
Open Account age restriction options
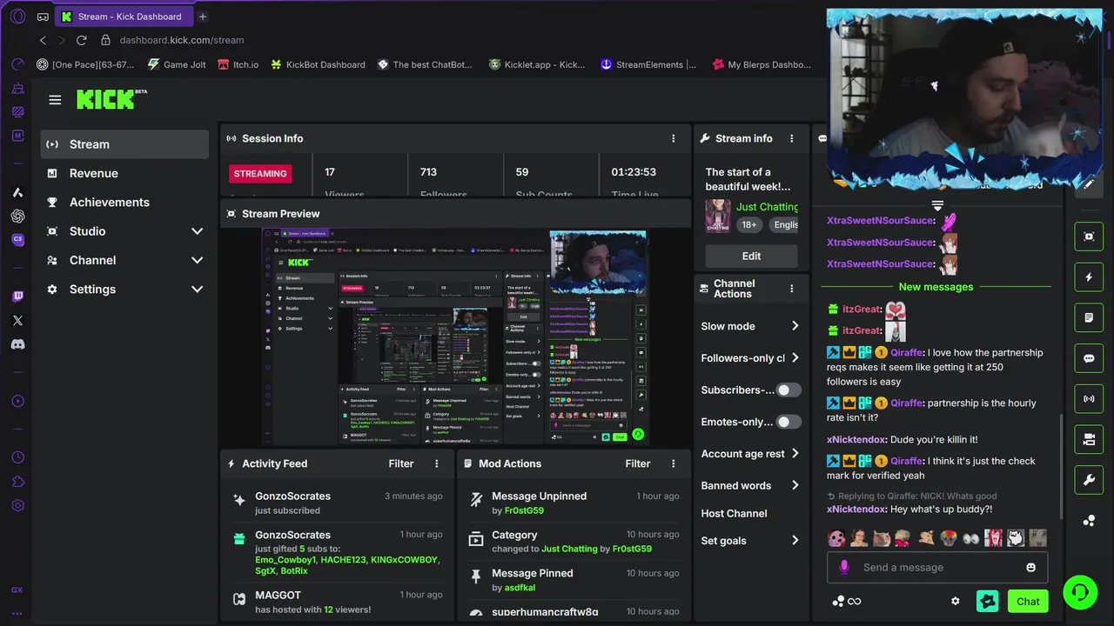point(751,454)
